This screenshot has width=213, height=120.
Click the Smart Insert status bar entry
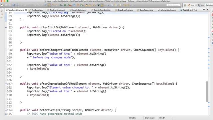point(149,118)
